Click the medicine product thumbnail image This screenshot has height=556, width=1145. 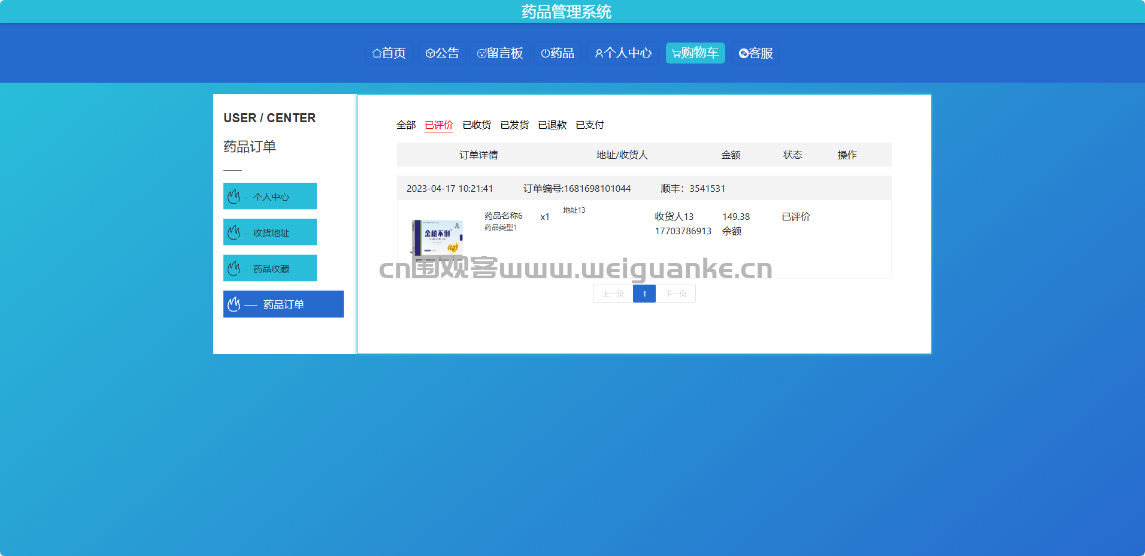(x=437, y=240)
